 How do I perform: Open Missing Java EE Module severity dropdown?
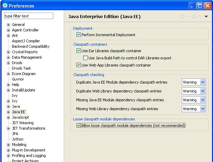point(202,100)
